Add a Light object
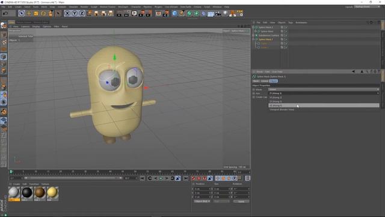The height and width of the screenshot is (217, 385). 225,13
